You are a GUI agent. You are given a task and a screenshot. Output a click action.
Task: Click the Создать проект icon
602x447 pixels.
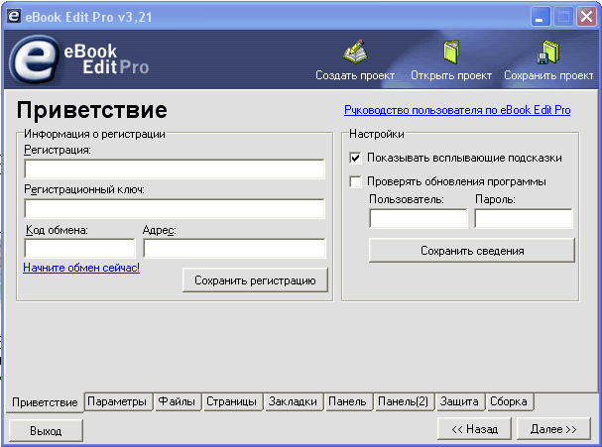355,53
